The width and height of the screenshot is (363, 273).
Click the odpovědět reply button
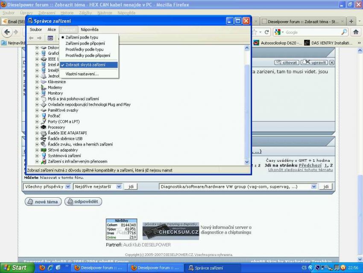[x=83, y=202]
